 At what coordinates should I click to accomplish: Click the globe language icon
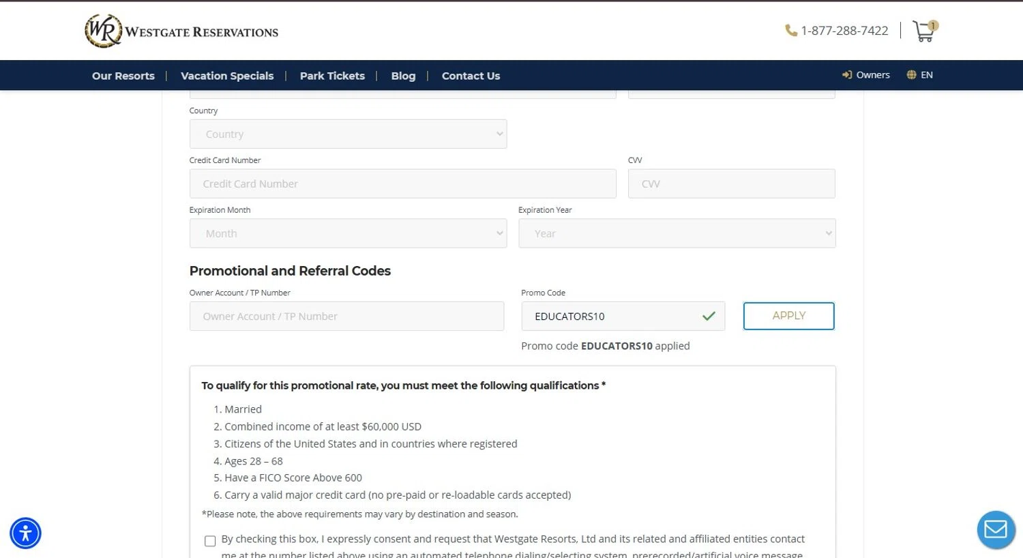pyautogui.click(x=911, y=75)
